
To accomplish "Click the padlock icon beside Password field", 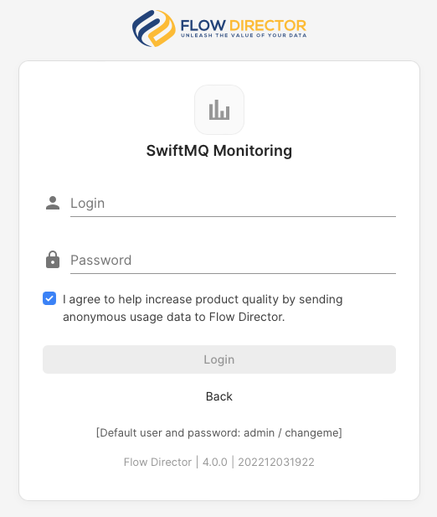I will [x=53, y=260].
